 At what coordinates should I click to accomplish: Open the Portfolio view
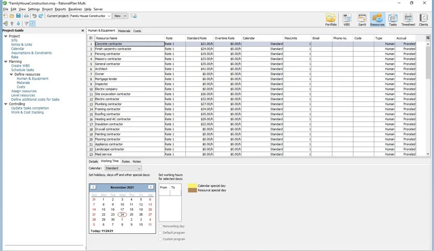point(331,20)
